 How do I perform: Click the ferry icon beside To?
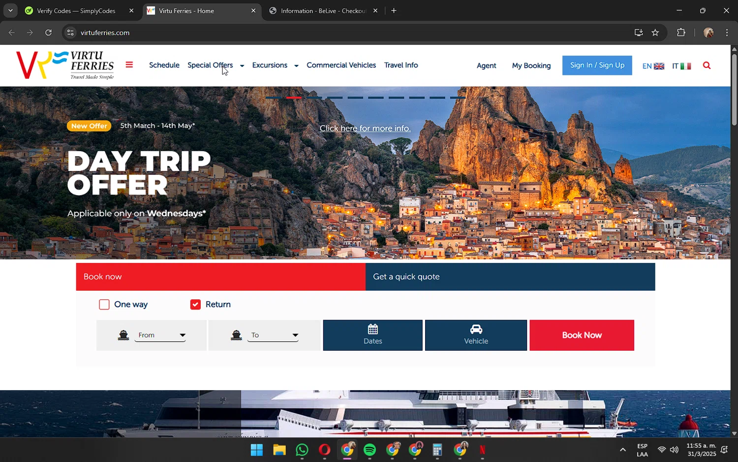click(236, 335)
